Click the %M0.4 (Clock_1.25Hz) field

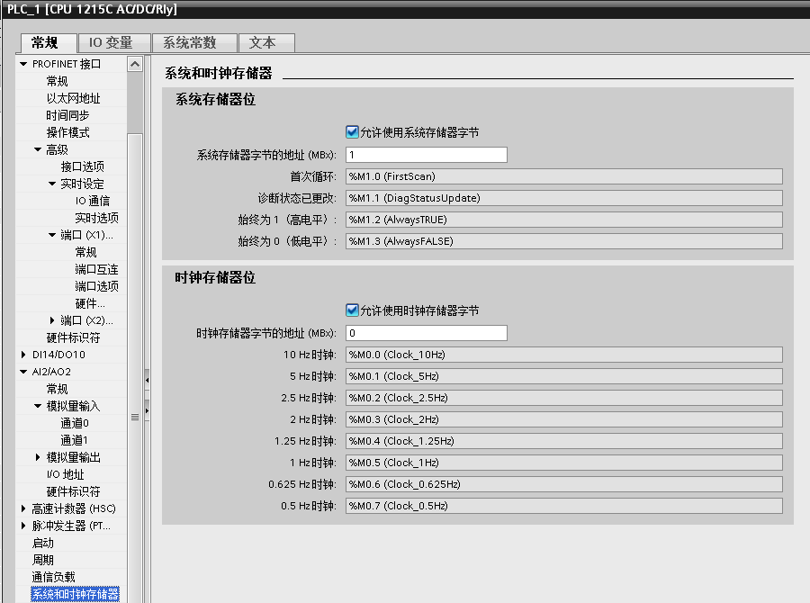(x=564, y=441)
